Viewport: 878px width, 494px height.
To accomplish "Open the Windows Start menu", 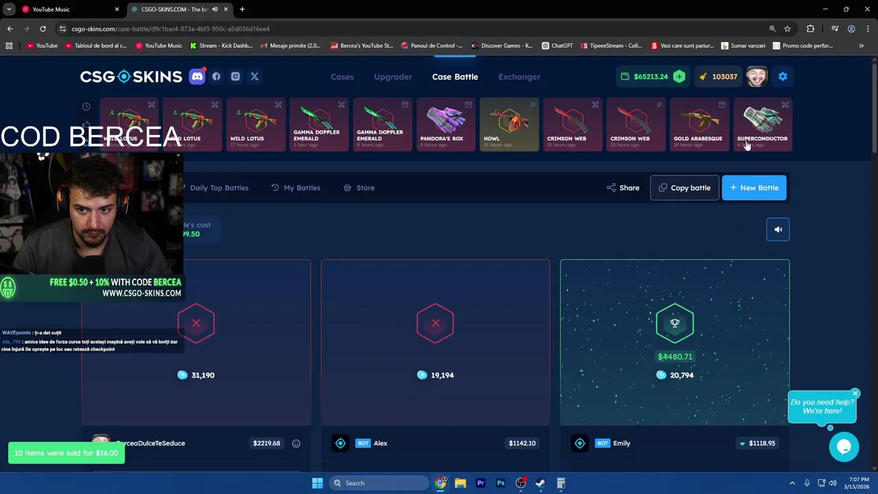I will pyautogui.click(x=317, y=483).
